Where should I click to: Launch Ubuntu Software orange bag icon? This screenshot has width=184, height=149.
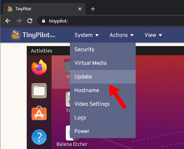point(39,113)
